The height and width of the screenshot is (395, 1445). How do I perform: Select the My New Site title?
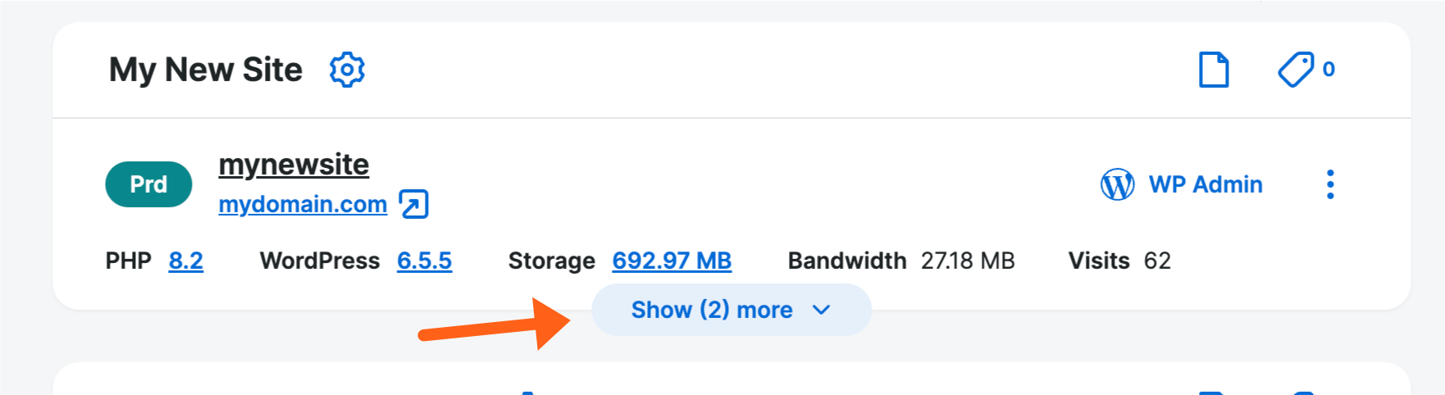tap(206, 70)
